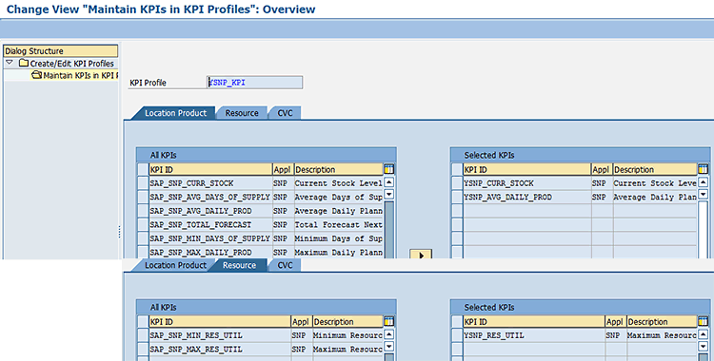
Task: Click scroll-down arrow in lower All KPIs table
Action: [388, 347]
